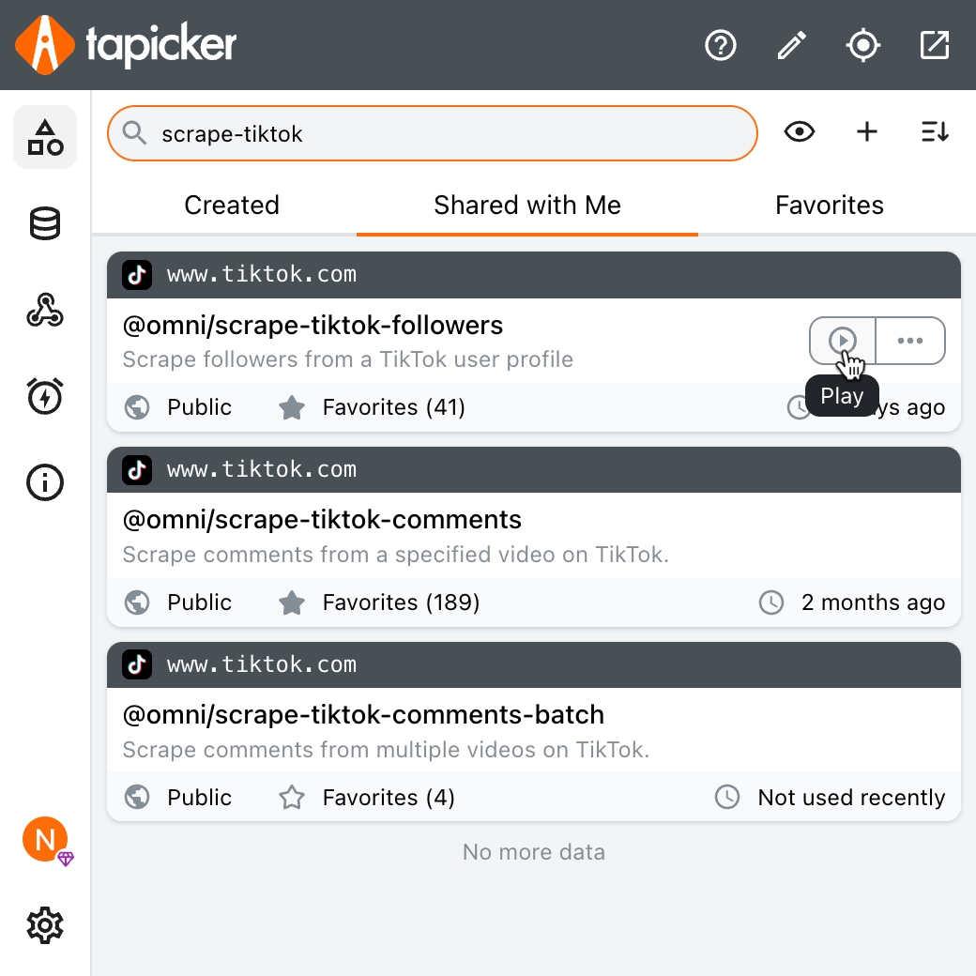
Task: Open the sort order dropdown icon
Action: click(935, 132)
